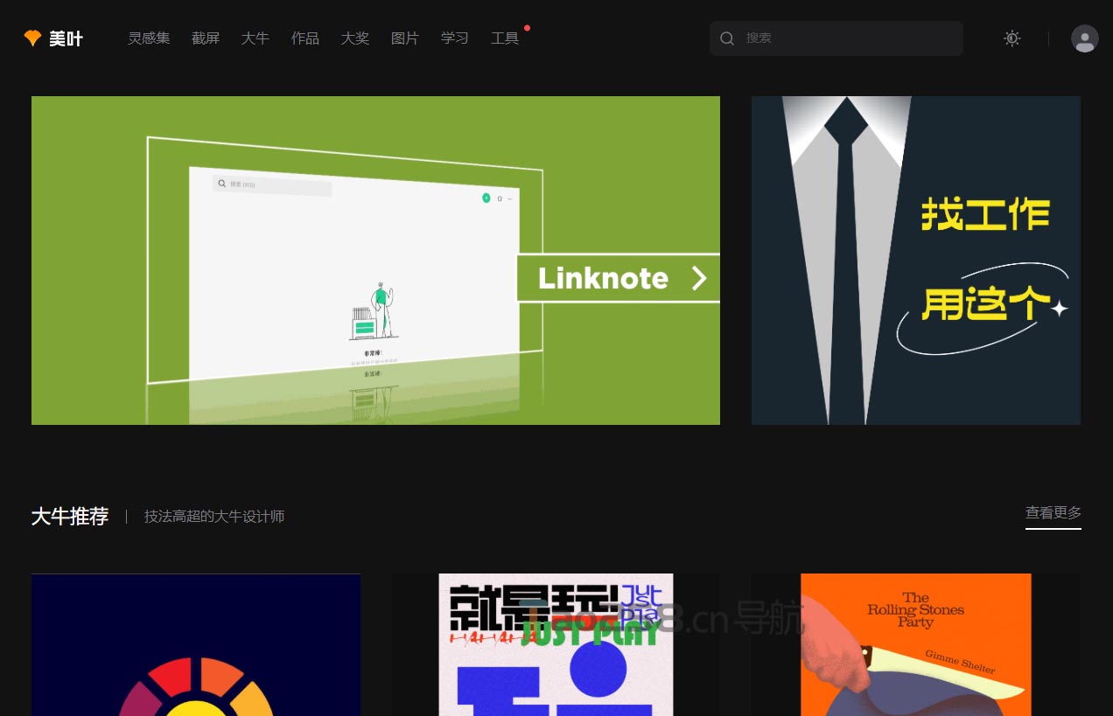1113x716 pixels.
Task: Open the 灵感集 menu item
Action: 149,38
